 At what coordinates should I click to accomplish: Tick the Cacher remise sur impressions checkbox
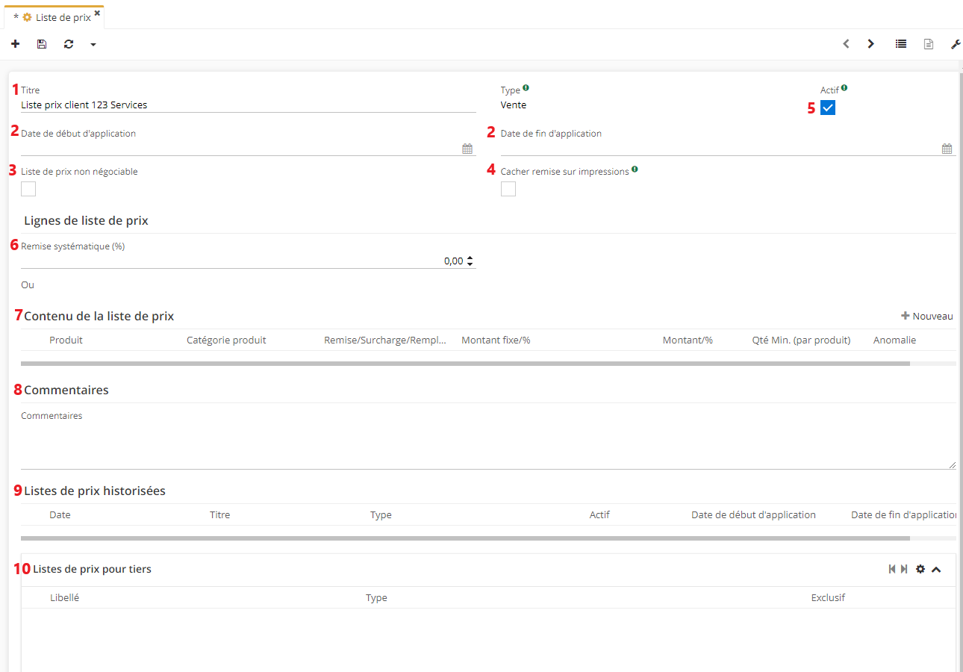tap(508, 189)
